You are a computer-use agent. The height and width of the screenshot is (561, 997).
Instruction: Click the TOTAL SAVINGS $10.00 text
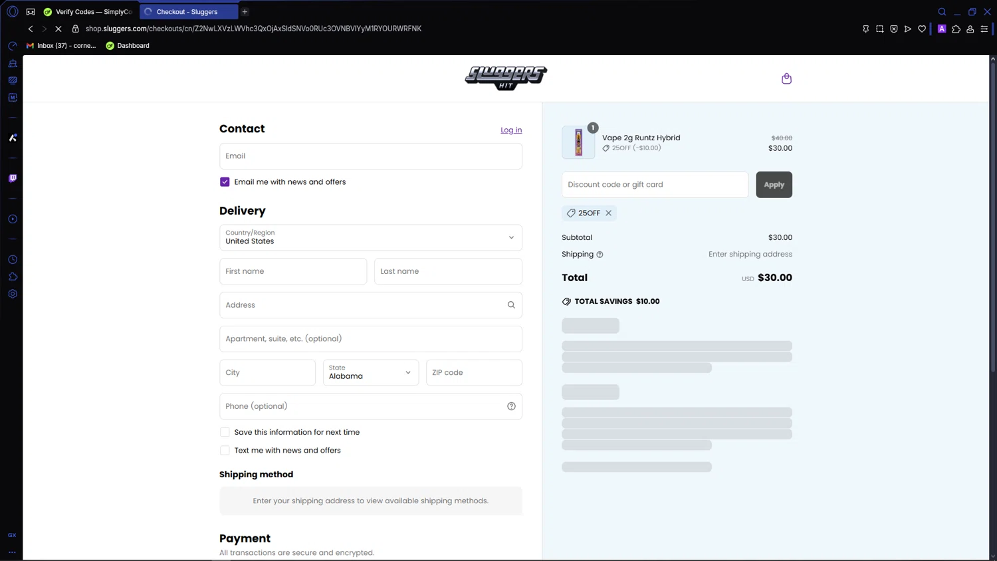pyautogui.click(x=617, y=302)
